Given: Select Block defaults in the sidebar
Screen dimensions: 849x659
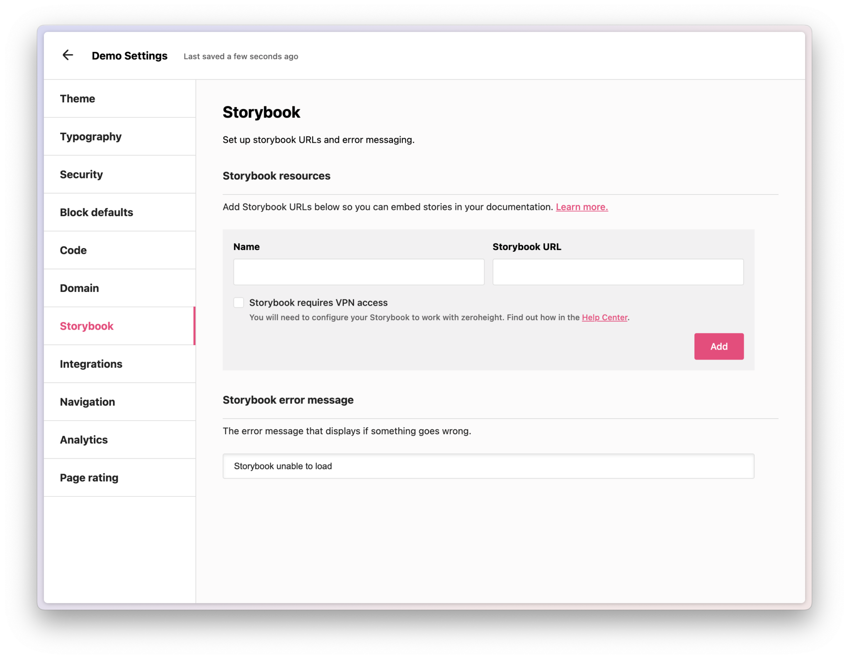Looking at the screenshot, I should coord(119,212).
